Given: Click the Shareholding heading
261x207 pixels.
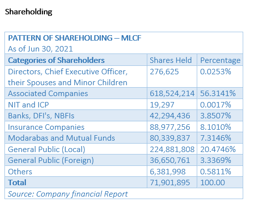Looking at the screenshot, I should tap(29, 12).
